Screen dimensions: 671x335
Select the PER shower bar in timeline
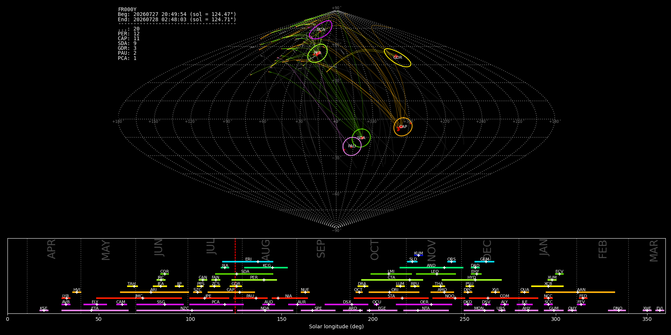pyautogui.click(x=254, y=280)
